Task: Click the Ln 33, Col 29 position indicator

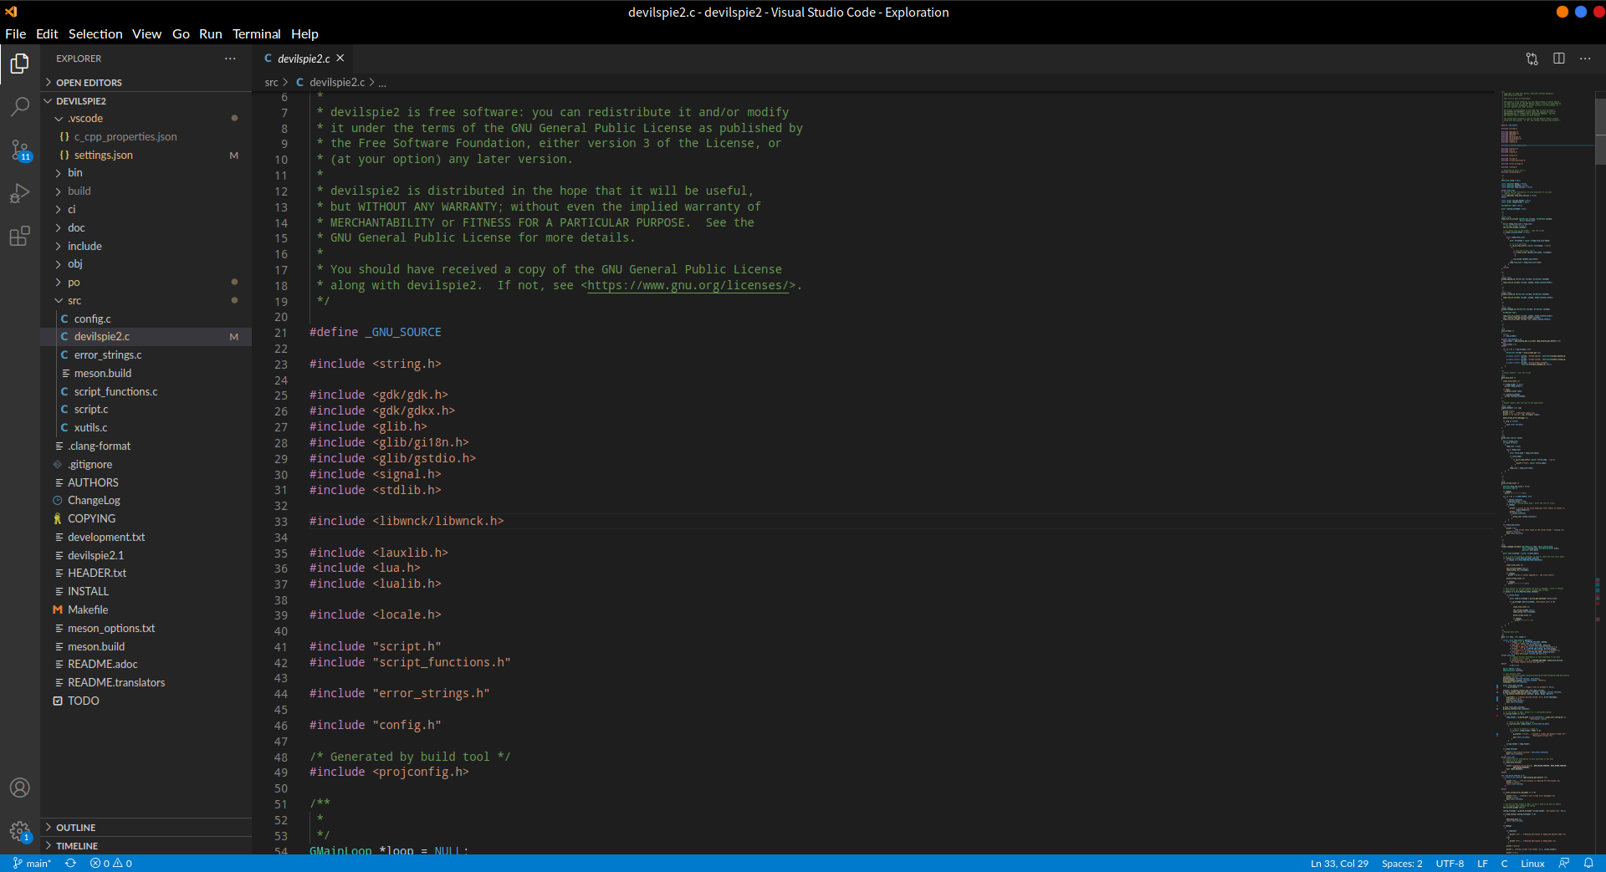Action: coord(1339,864)
